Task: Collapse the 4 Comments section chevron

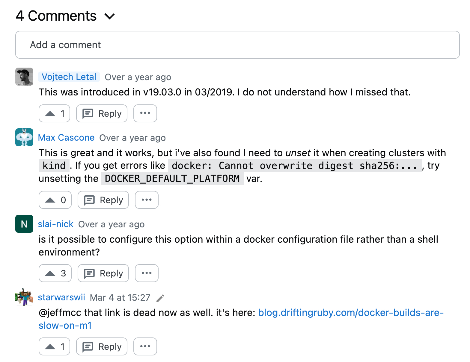Action: tap(110, 16)
